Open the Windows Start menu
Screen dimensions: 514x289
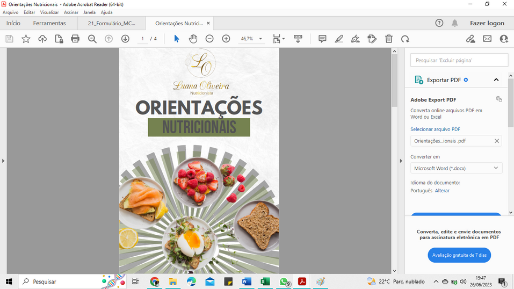pos(9,281)
